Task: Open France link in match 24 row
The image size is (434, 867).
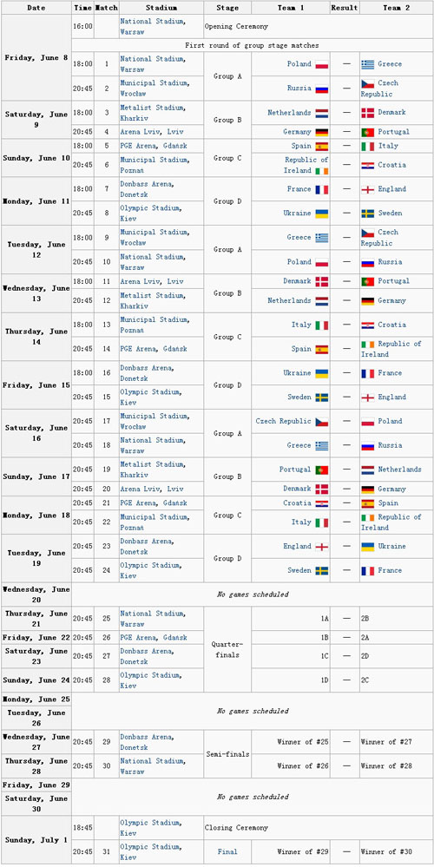Action: point(389,570)
